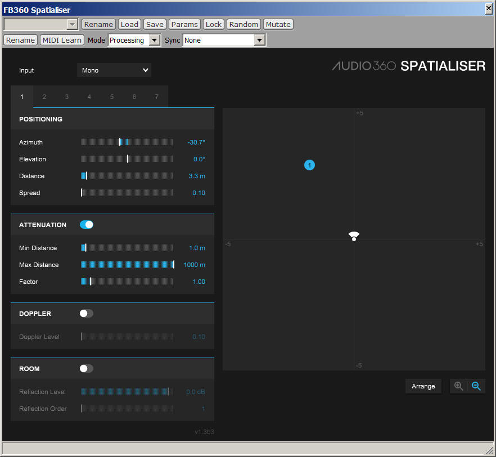Click the zoom out magnifier icon
The width and height of the screenshot is (496, 457).
click(476, 386)
